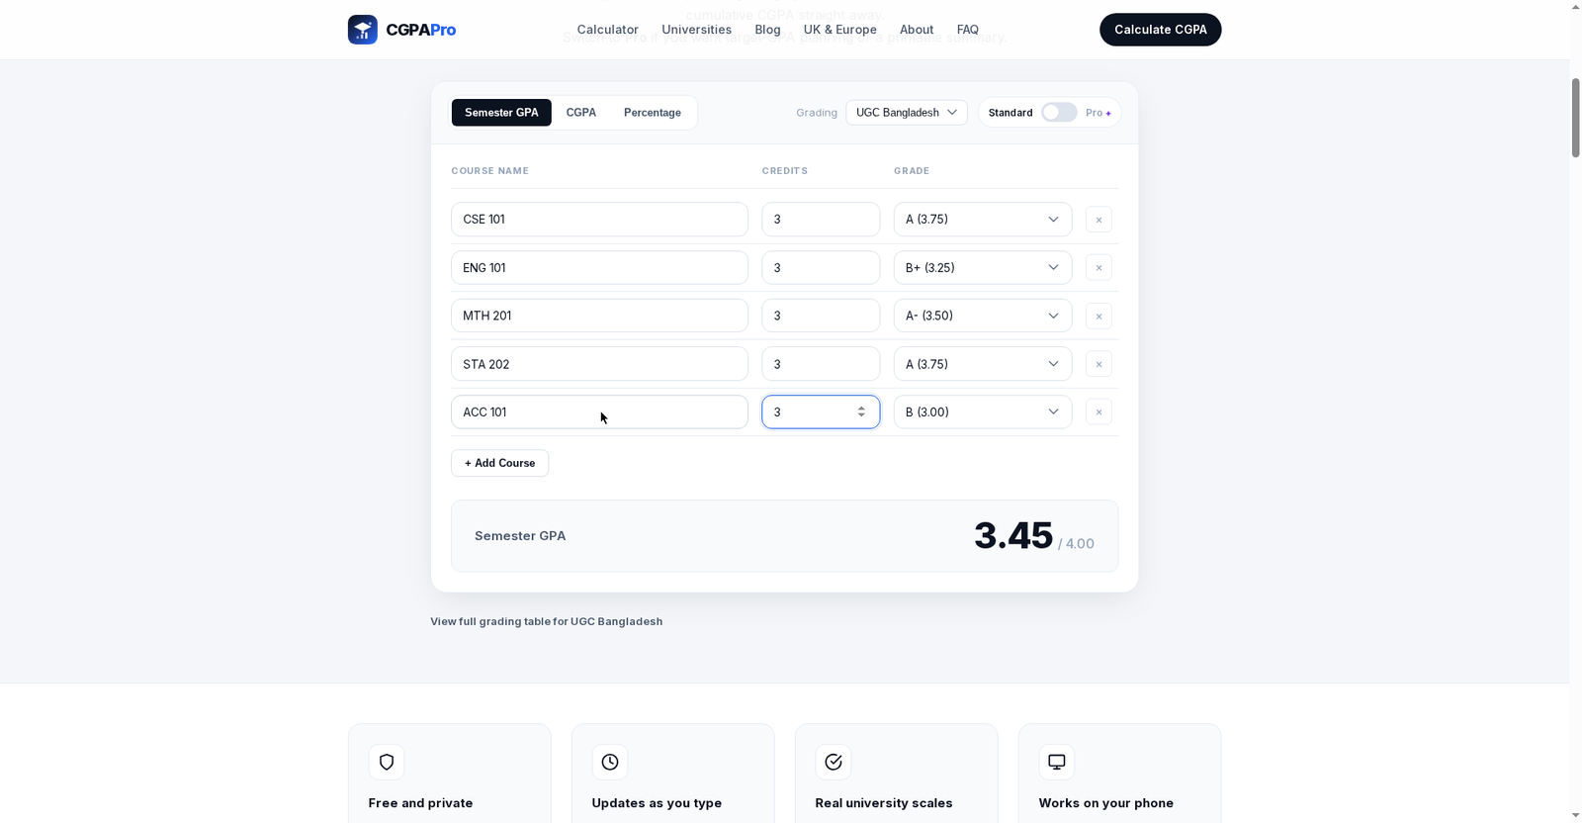The width and height of the screenshot is (1582, 823).
Task: Delete the STA 202 course row
Action: coord(1099,364)
